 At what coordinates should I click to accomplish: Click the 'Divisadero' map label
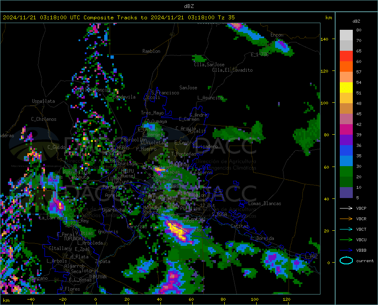tap(205, 146)
